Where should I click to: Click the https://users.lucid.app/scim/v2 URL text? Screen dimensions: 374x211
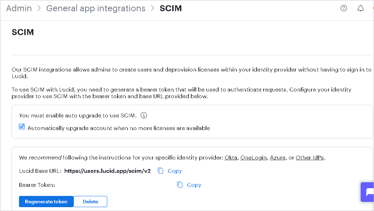(108, 171)
